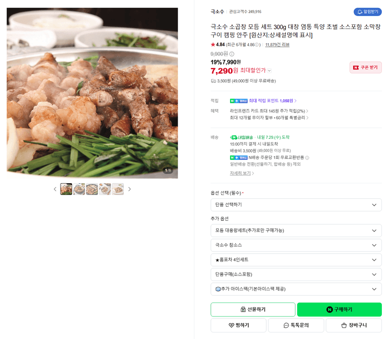Select the second product thumbnail image

pos(79,189)
